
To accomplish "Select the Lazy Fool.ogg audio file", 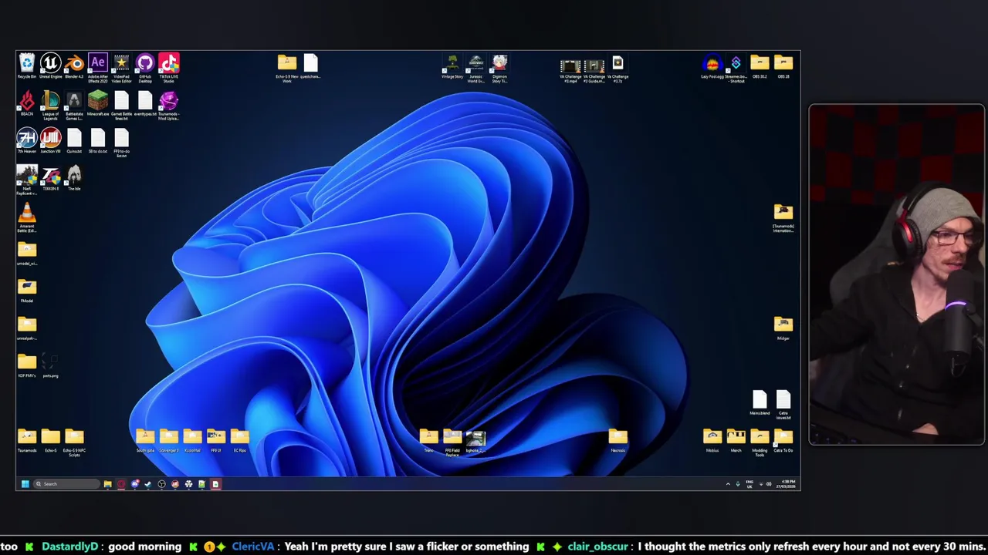I will [712, 66].
